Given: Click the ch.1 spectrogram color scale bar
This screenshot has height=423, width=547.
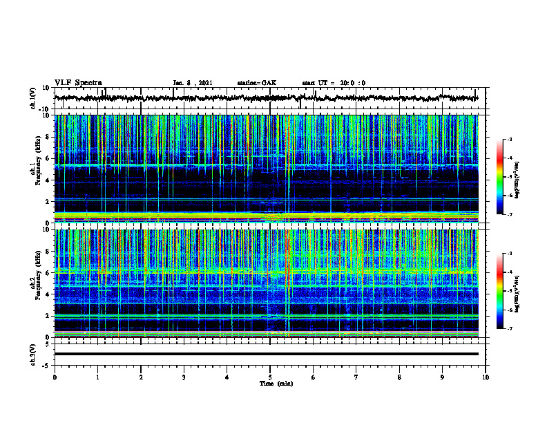Looking at the screenshot, I should click(499, 177).
